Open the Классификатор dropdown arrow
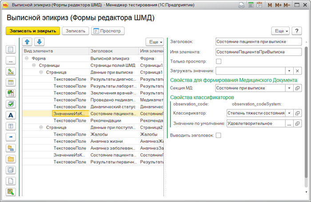The image size is (311, 202). point(289,113)
